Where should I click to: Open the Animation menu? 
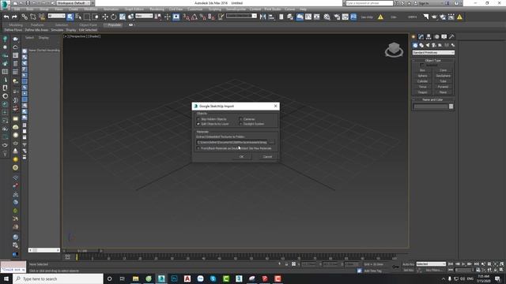111,9
